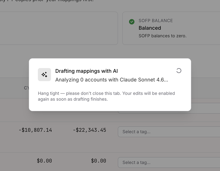Click the green checkmark beside SOFP Balance
Image resolution: width=220 pixels, height=171 pixels.
click(132, 22)
